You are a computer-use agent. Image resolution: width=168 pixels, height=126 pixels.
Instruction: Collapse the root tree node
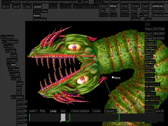[5, 46]
